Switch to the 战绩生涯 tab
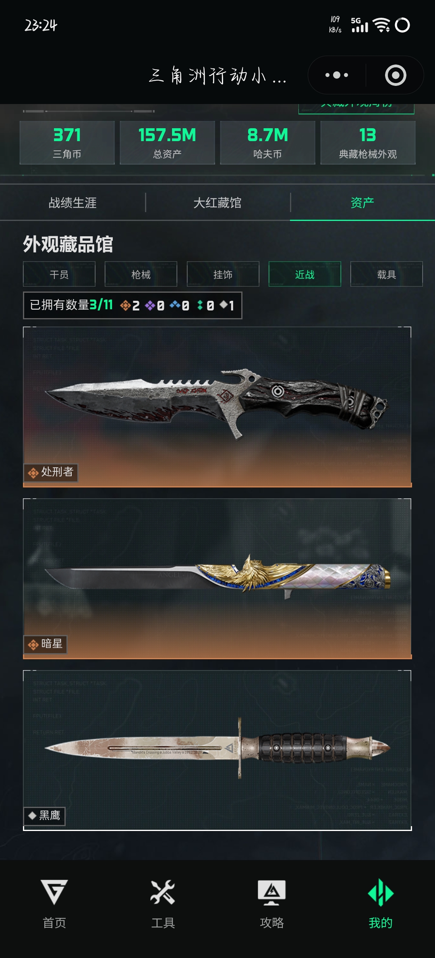The height and width of the screenshot is (958, 435). point(72,203)
